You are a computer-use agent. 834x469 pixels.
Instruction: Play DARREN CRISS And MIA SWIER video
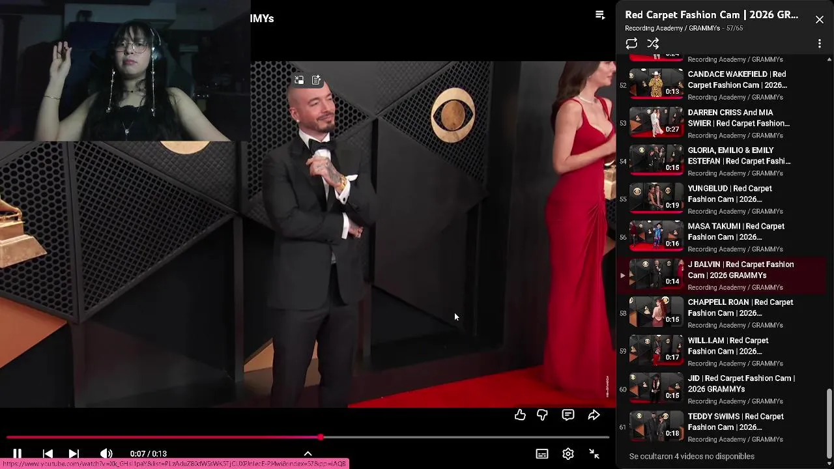pos(721,124)
